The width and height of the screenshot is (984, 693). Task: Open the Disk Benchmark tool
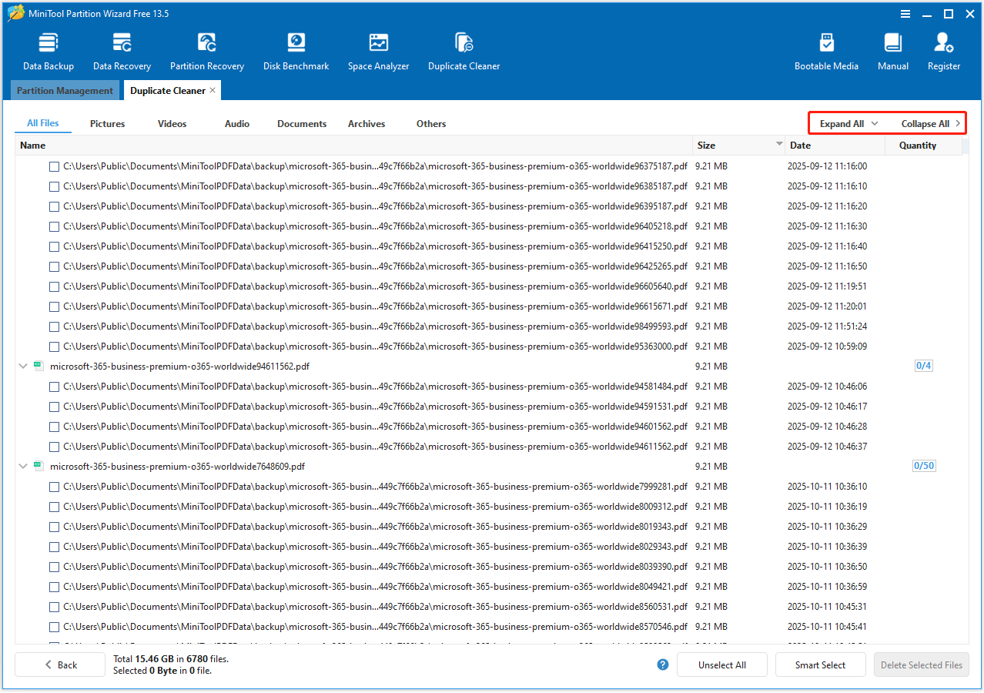click(x=296, y=49)
